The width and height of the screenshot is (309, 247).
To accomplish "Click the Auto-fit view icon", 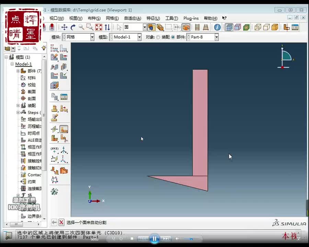I will tap(99, 27).
